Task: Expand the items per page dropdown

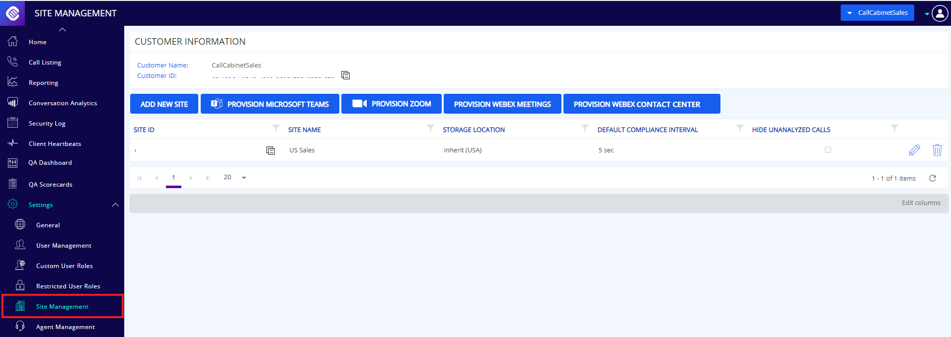Action: (x=243, y=178)
